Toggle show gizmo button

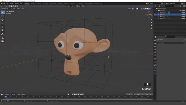tap(133, 8)
